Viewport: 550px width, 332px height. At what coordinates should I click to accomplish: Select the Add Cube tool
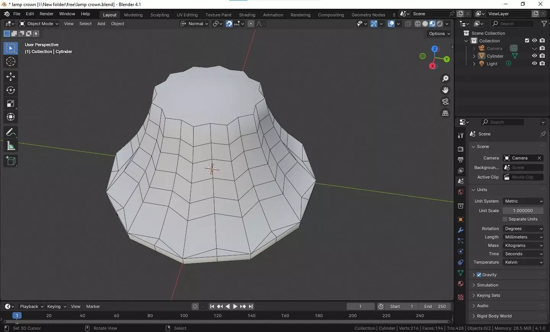(11, 161)
